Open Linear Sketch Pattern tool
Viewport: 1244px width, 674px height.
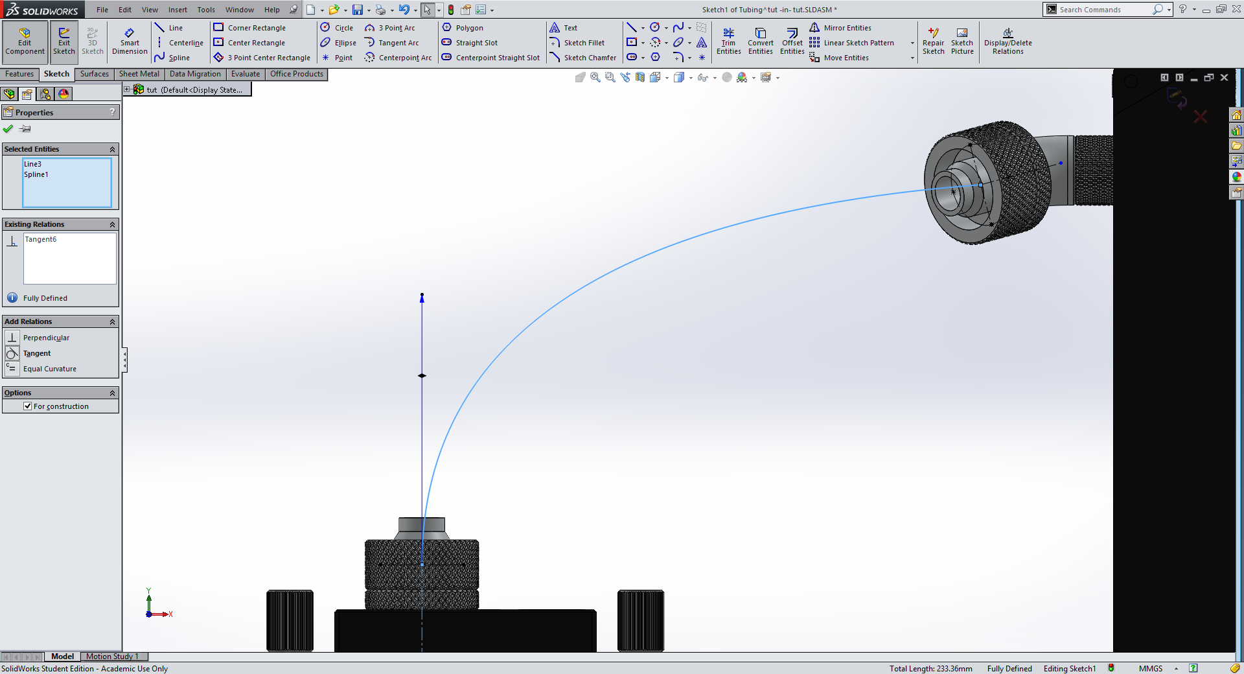(x=852, y=43)
